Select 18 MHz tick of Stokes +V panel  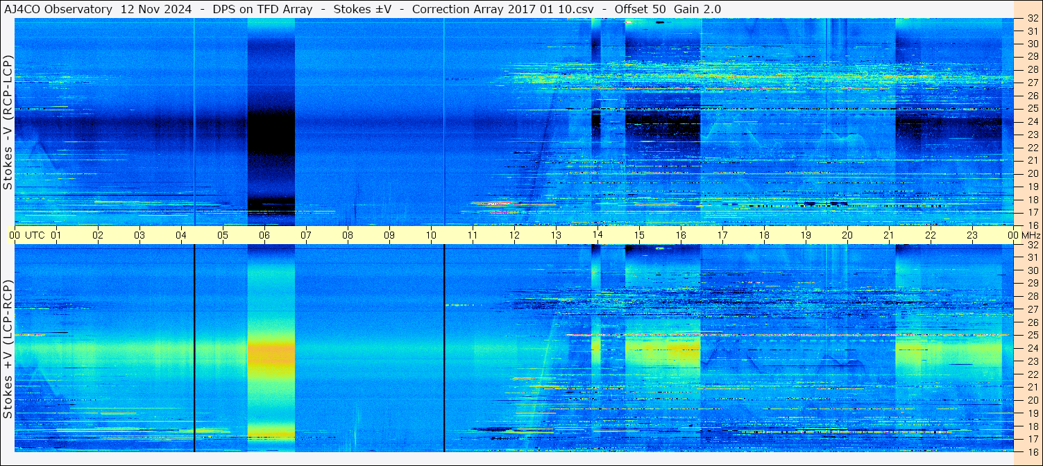pyautogui.click(x=1033, y=426)
